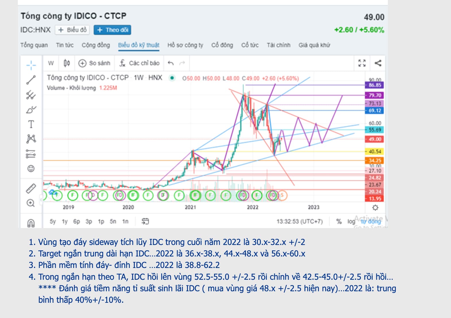Select the forecast and position tool

31,154
